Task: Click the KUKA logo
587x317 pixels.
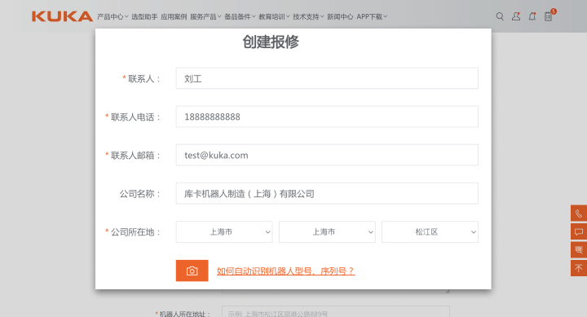Action: click(x=62, y=16)
